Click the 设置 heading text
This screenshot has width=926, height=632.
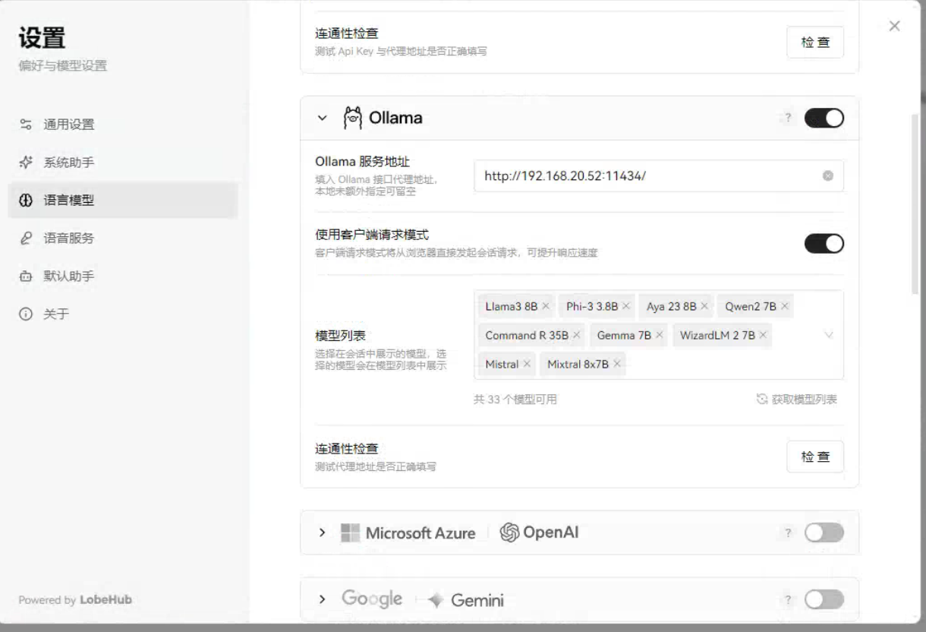(41, 36)
